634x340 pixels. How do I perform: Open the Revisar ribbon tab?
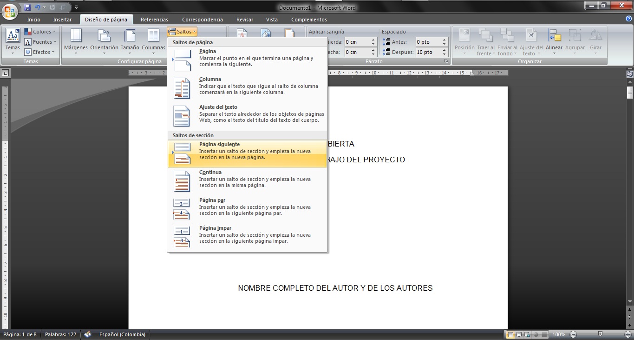[x=244, y=19]
